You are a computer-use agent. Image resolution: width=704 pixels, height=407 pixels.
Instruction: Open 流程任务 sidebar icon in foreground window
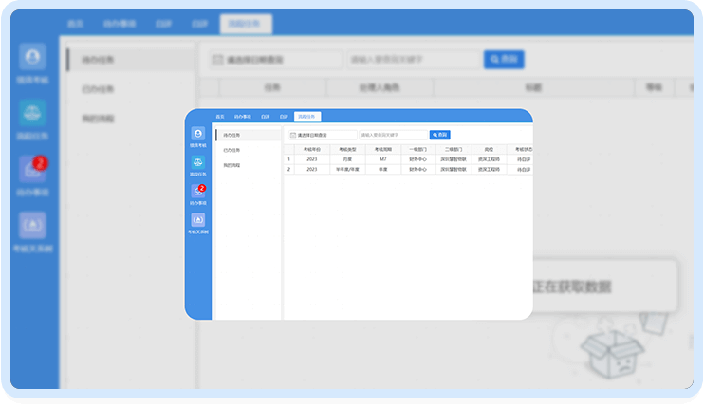tap(197, 165)
